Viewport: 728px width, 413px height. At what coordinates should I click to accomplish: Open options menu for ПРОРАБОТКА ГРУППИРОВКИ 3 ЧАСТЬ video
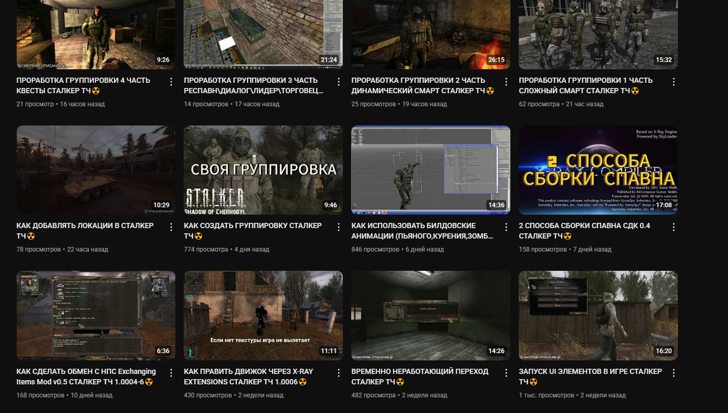pyautogui.click(x=338, y=82)
